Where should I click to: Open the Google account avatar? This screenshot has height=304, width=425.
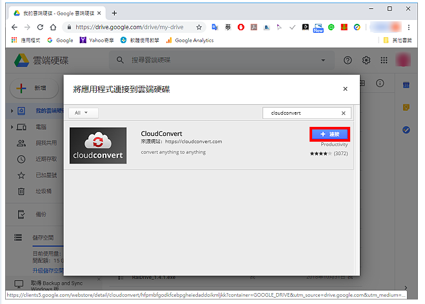coord(403,60)
